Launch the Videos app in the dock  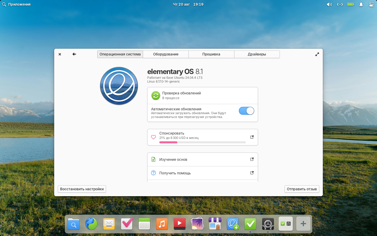pos(180,224)
